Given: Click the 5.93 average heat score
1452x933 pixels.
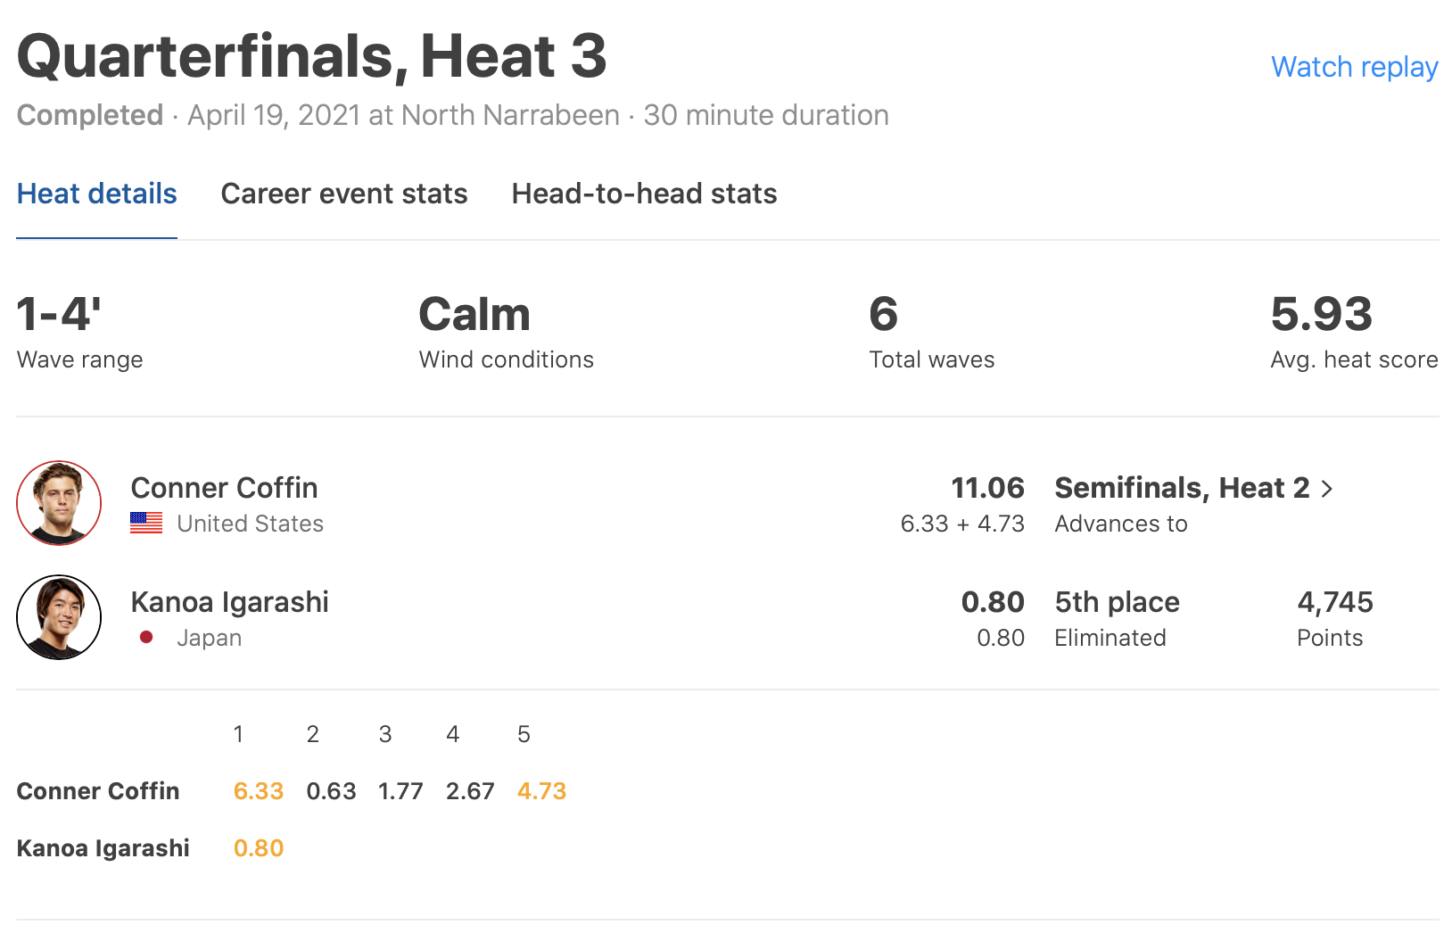Looking at the screenshot, I should click(1321, 314).
